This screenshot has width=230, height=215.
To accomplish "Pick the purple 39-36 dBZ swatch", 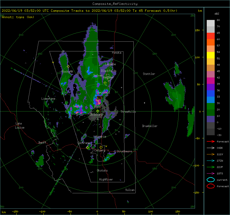I will [x=211, y=87].
